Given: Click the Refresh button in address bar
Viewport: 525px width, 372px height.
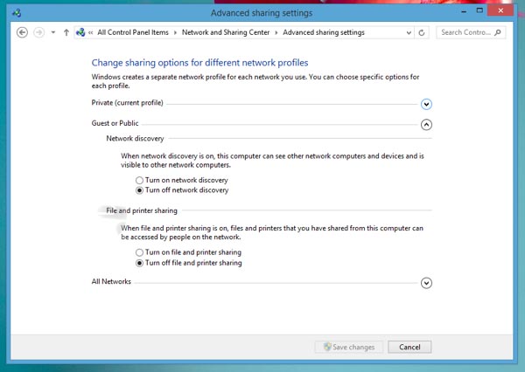Looking at the screenshot, I should coord(423,32).
